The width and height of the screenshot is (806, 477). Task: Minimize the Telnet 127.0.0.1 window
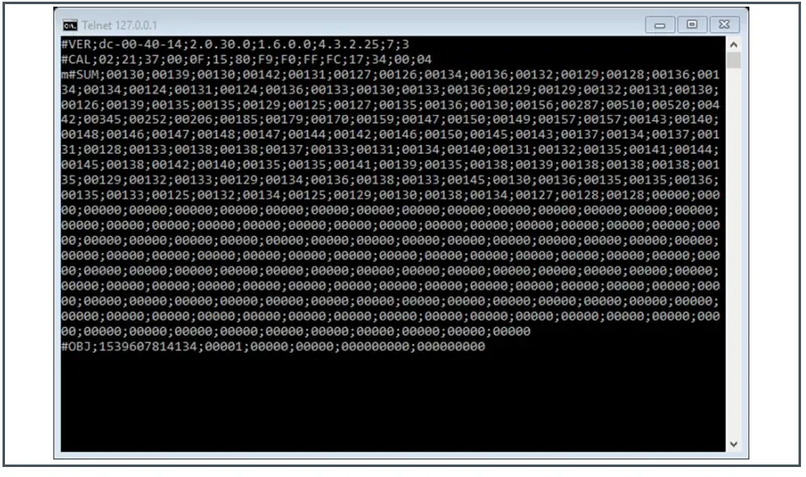tap(660, 25)
